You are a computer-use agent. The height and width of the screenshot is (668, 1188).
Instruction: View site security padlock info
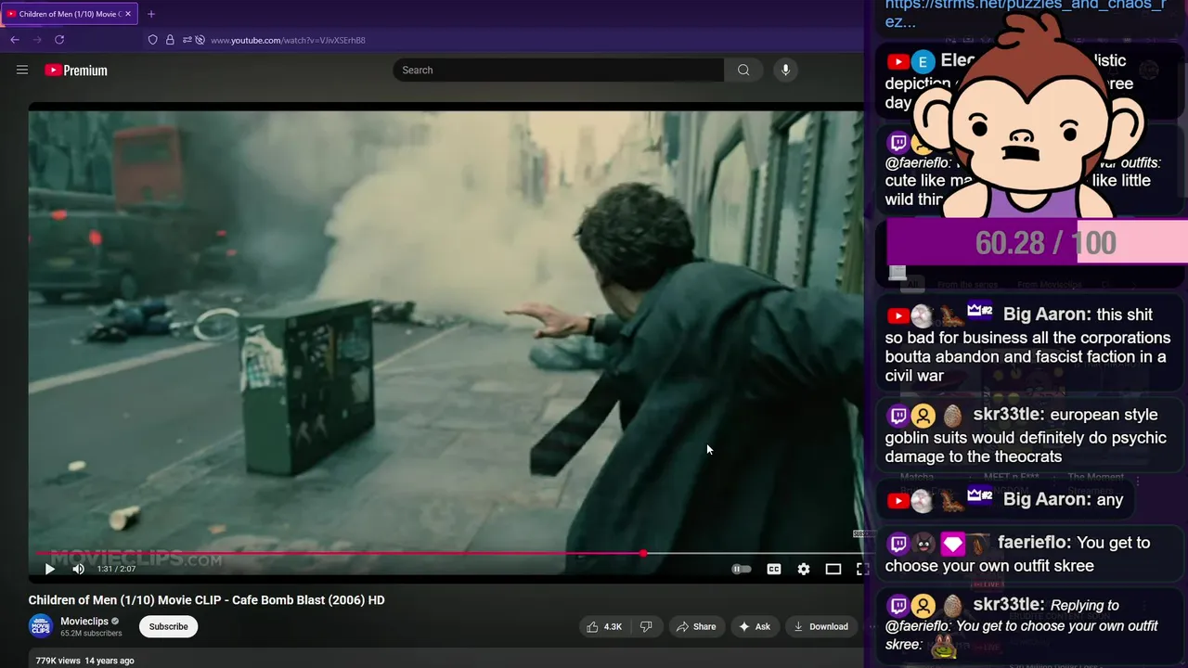(170, 40)
